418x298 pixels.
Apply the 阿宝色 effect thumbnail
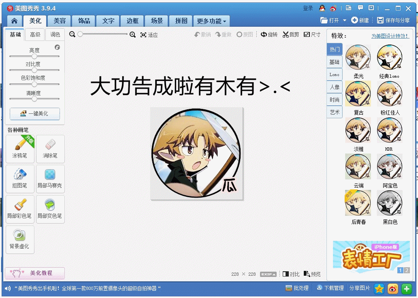click(x=390, y=166)
